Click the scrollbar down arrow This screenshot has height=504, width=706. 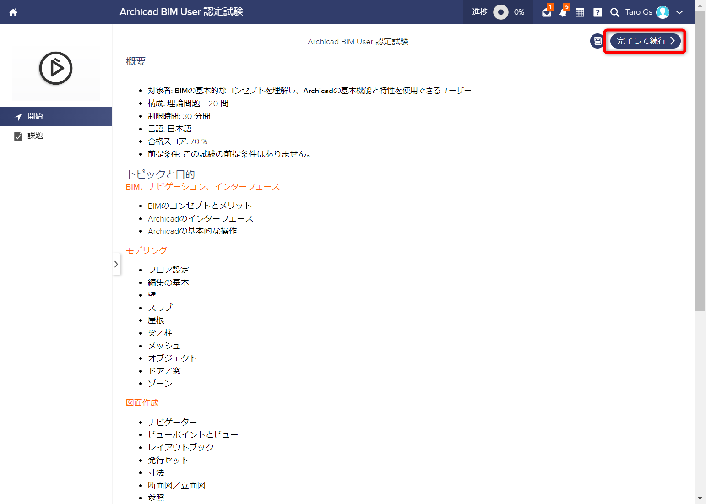(700, 498)
